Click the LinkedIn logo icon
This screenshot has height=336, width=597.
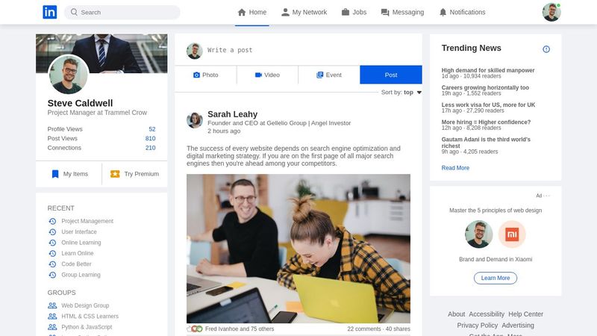(x=49, y=12)
